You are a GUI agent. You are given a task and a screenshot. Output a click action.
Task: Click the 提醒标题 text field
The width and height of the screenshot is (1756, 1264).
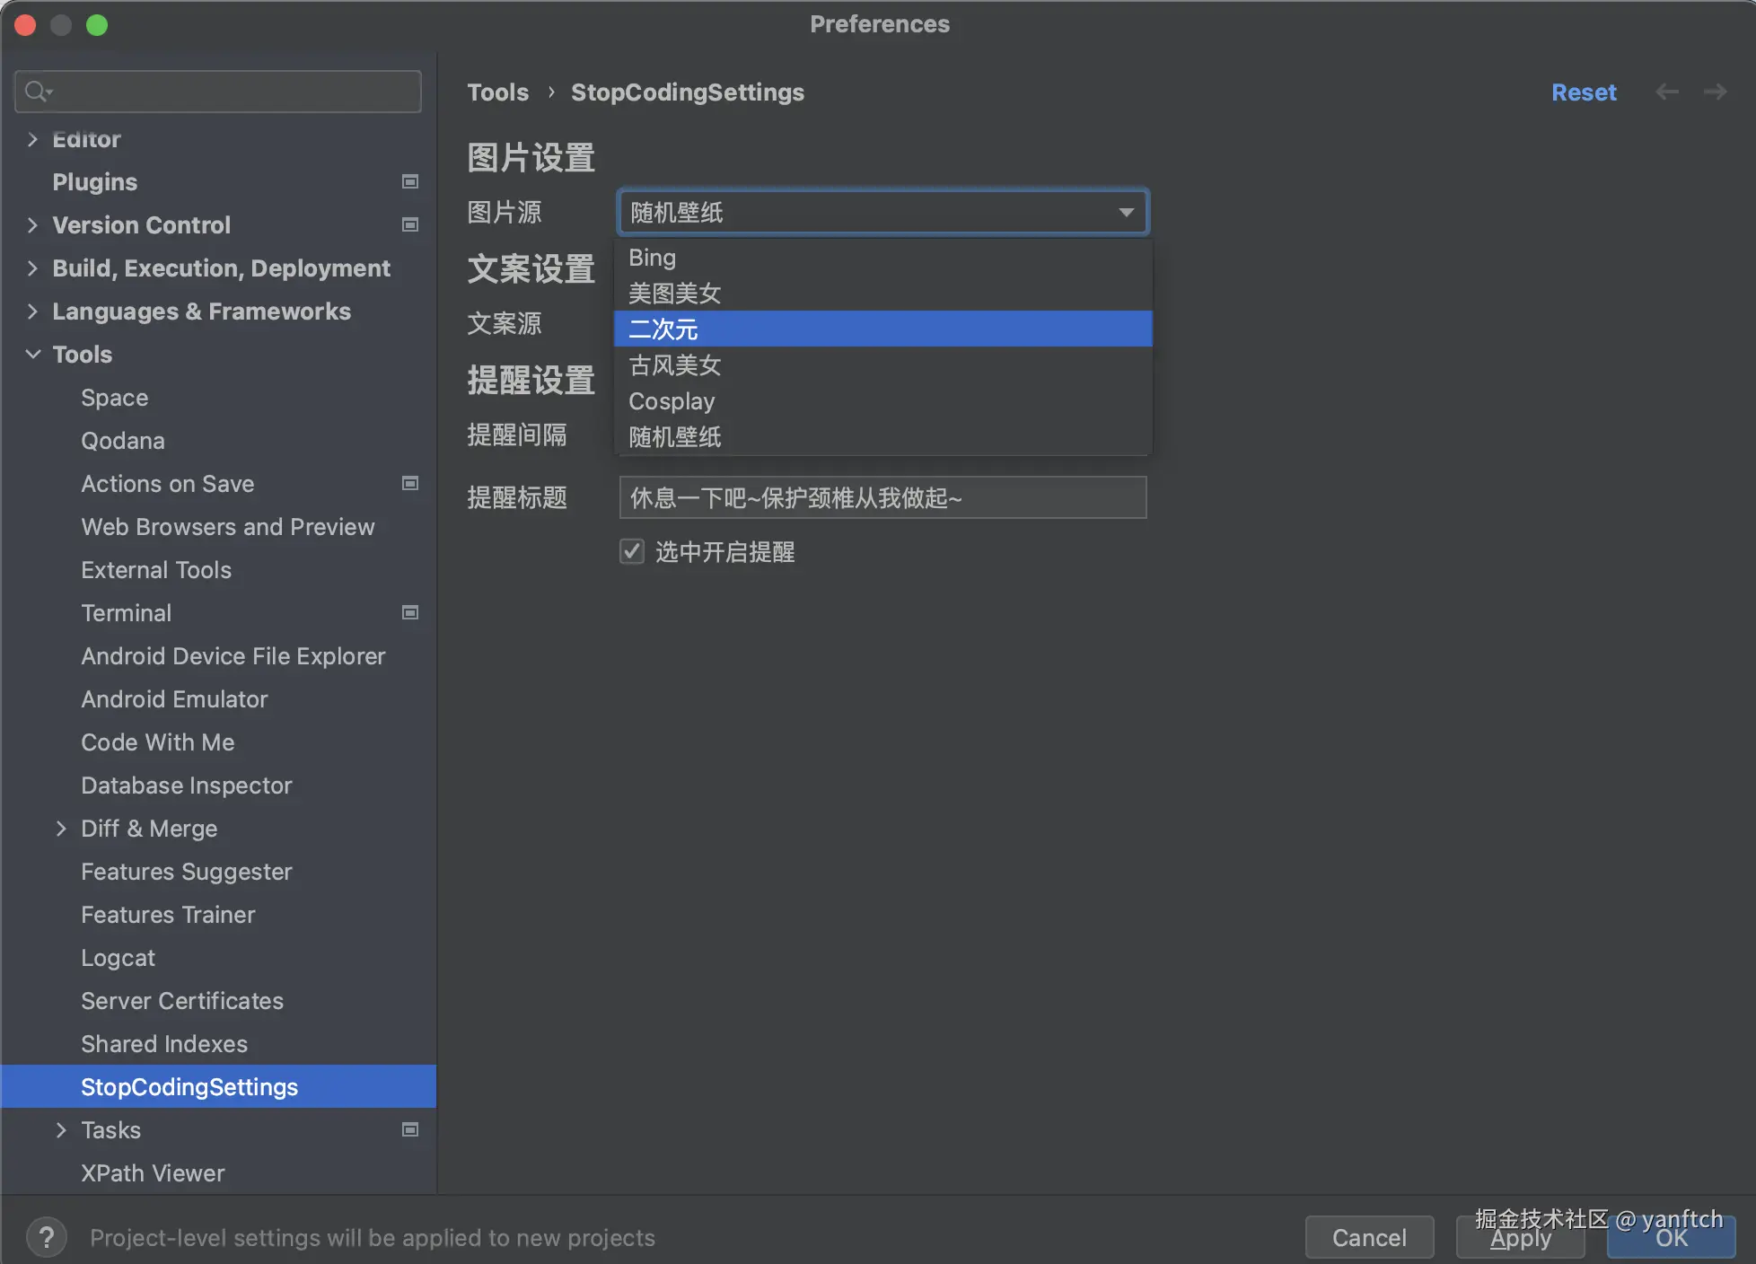click(882, 497)
